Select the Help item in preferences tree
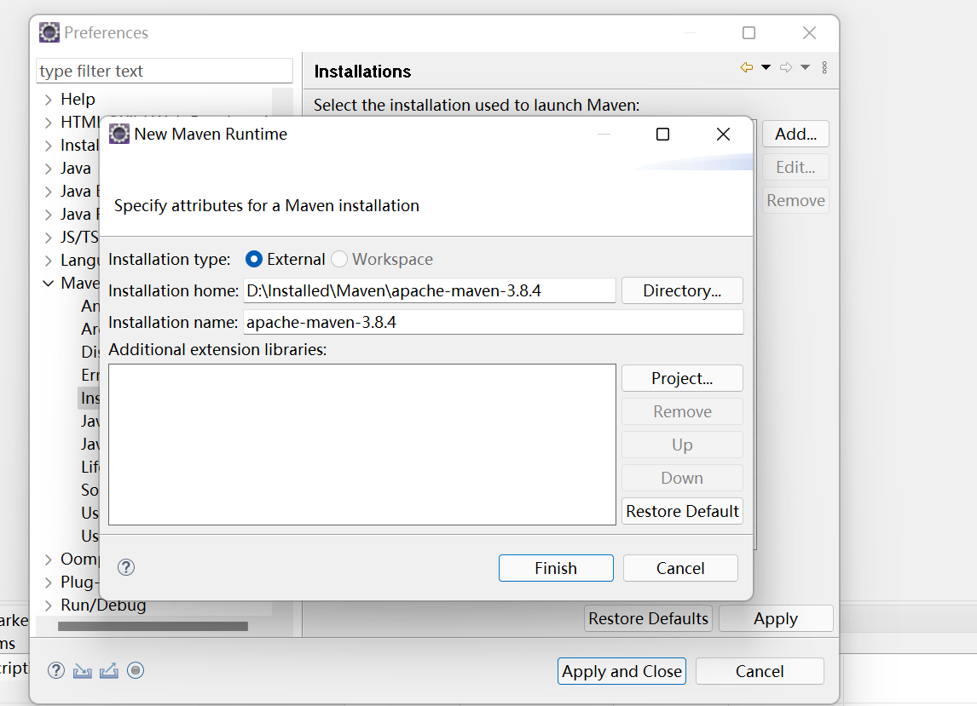This screenshot has height=706, width=977. point(77,99)
